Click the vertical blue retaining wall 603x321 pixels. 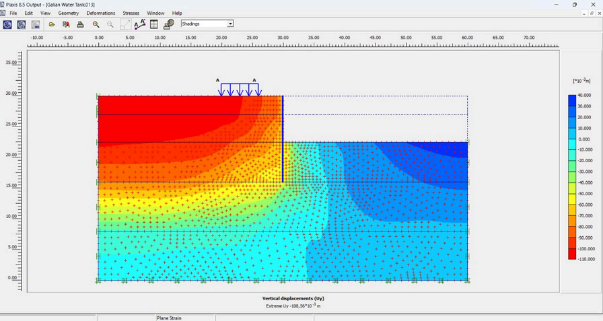pyautogui.click(x=283, y=139)
